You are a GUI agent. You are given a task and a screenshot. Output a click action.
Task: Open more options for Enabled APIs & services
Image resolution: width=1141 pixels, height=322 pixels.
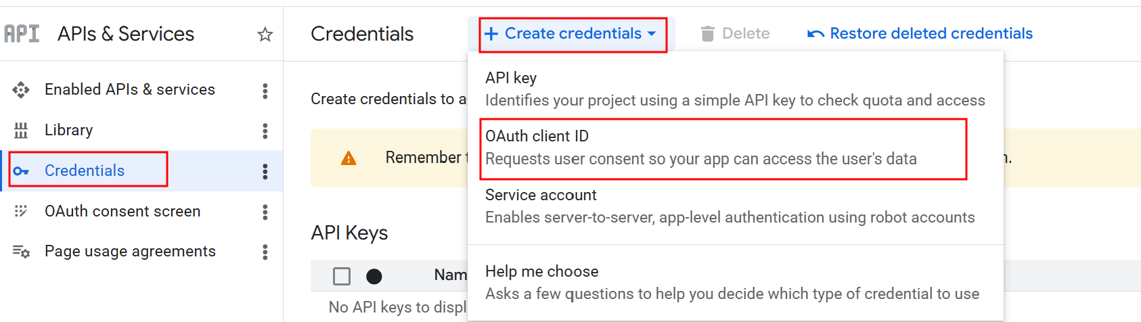click(265, 91)
